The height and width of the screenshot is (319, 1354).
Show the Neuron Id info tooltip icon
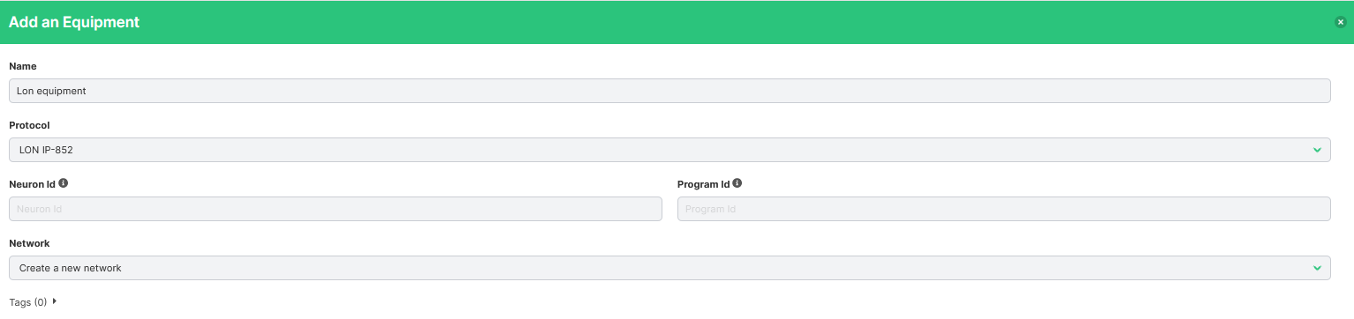pyautogui.click(x=64, y=184)
